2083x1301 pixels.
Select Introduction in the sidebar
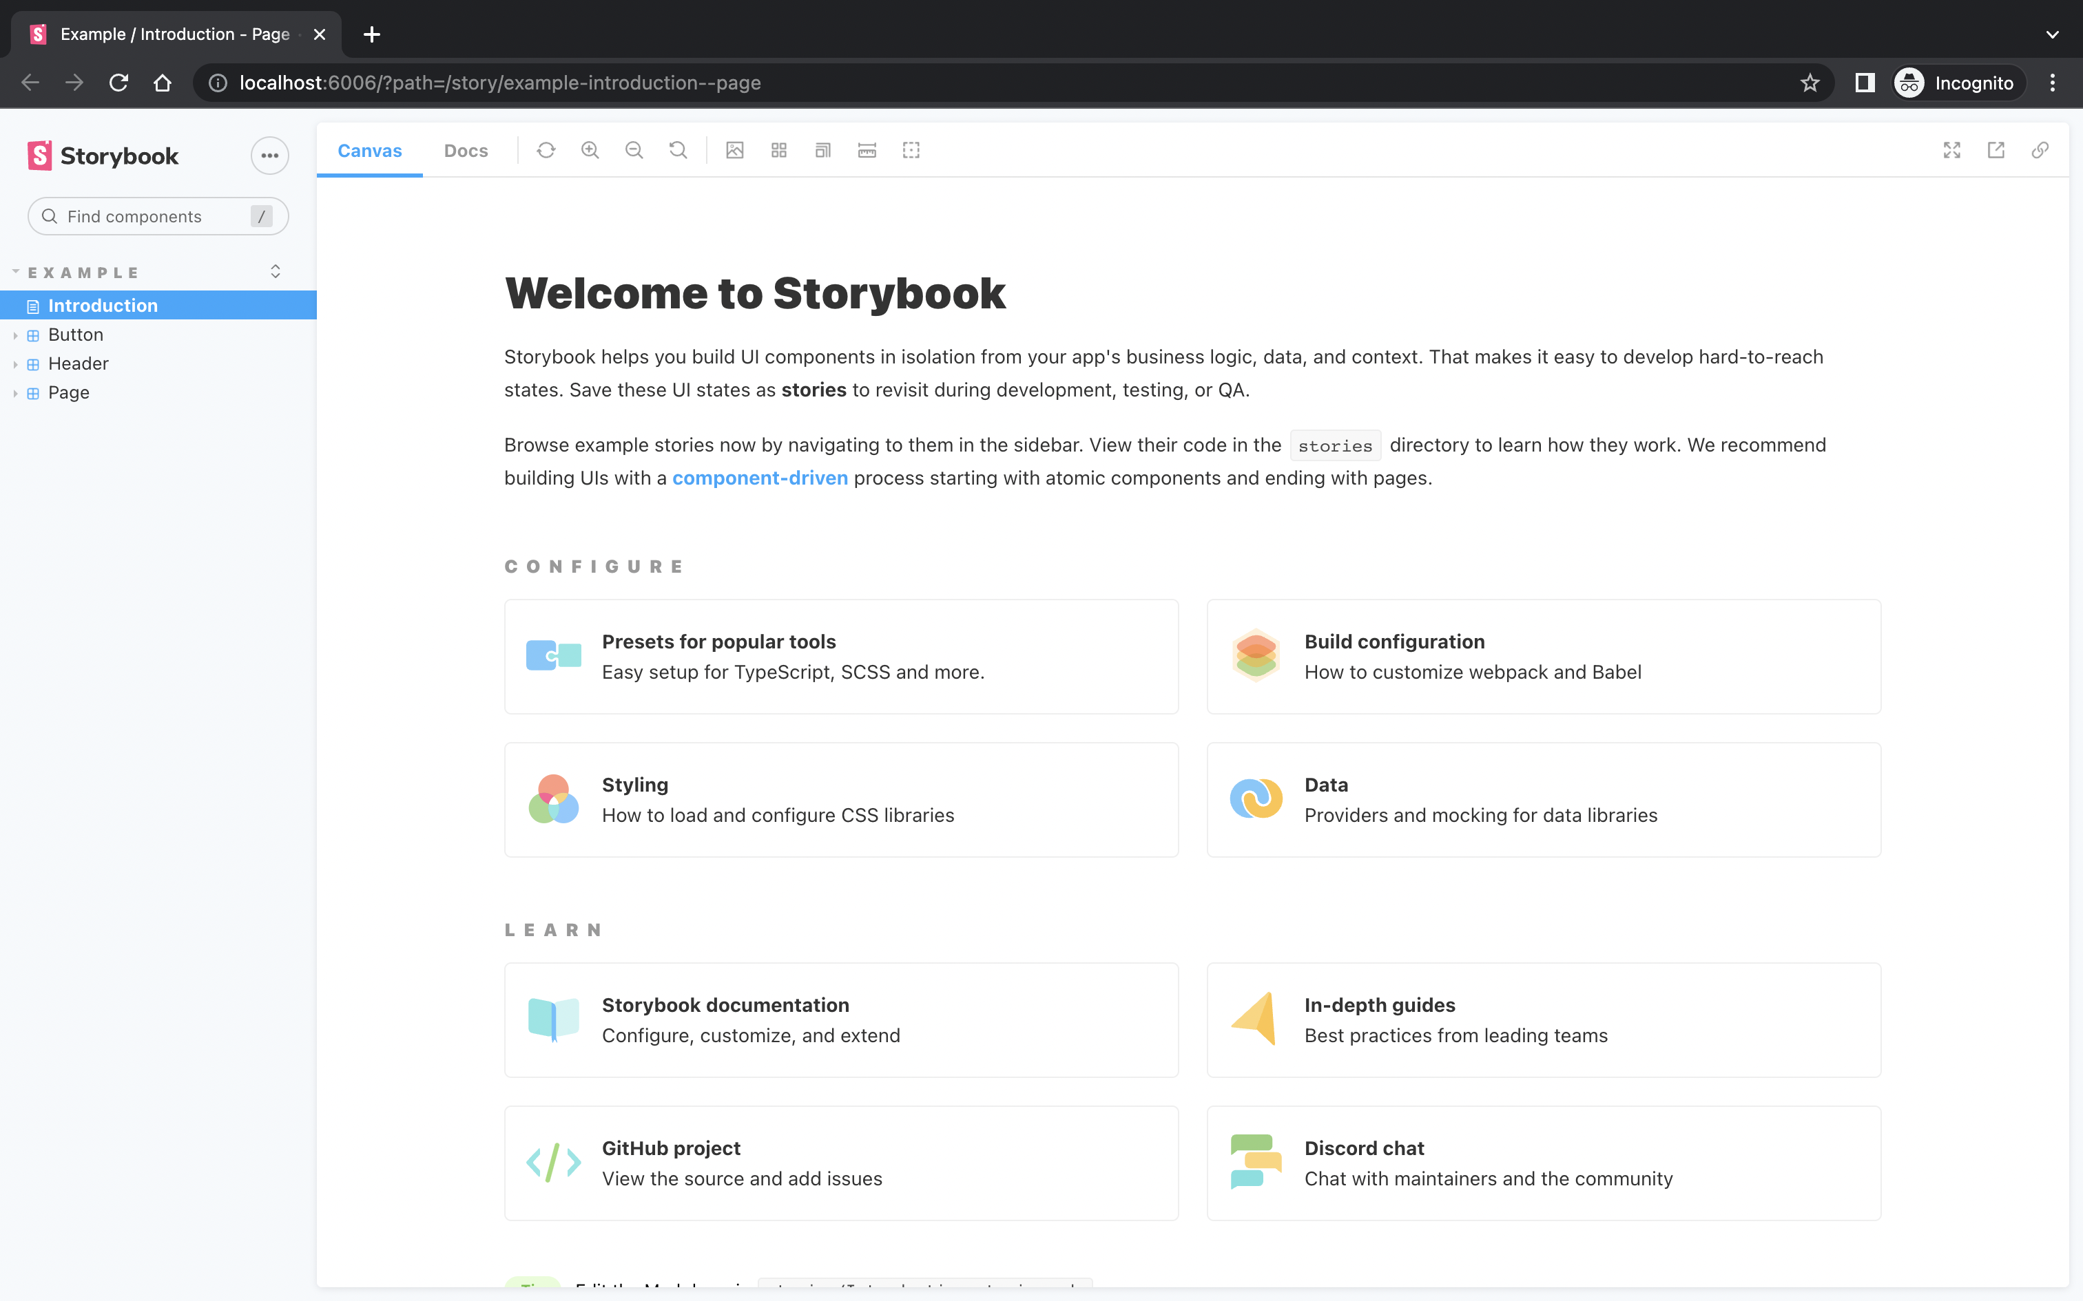pos(158,306)
